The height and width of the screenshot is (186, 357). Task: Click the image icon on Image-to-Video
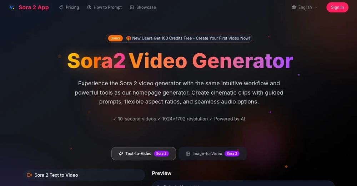click(188, 154)
